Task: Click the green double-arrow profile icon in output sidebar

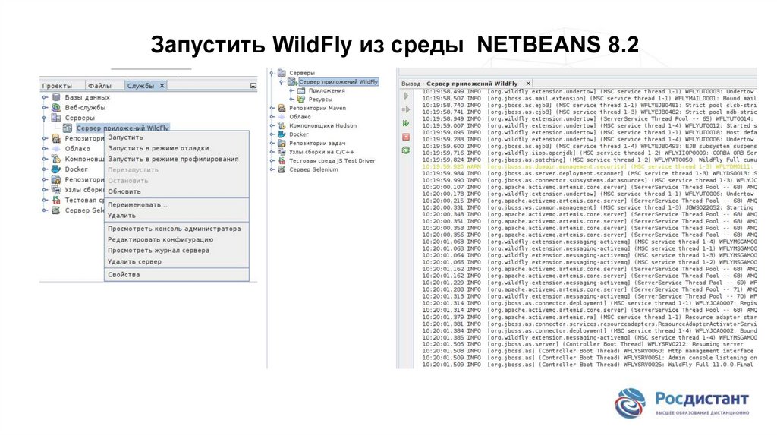Action: tap(406, 123)
